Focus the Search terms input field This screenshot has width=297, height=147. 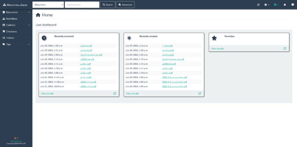click(82, 5)
